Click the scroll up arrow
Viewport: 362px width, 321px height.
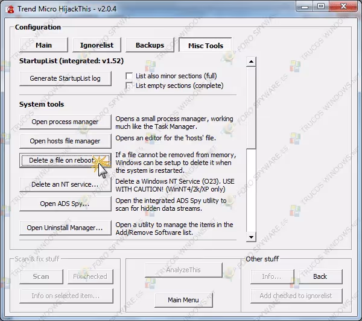251,61
